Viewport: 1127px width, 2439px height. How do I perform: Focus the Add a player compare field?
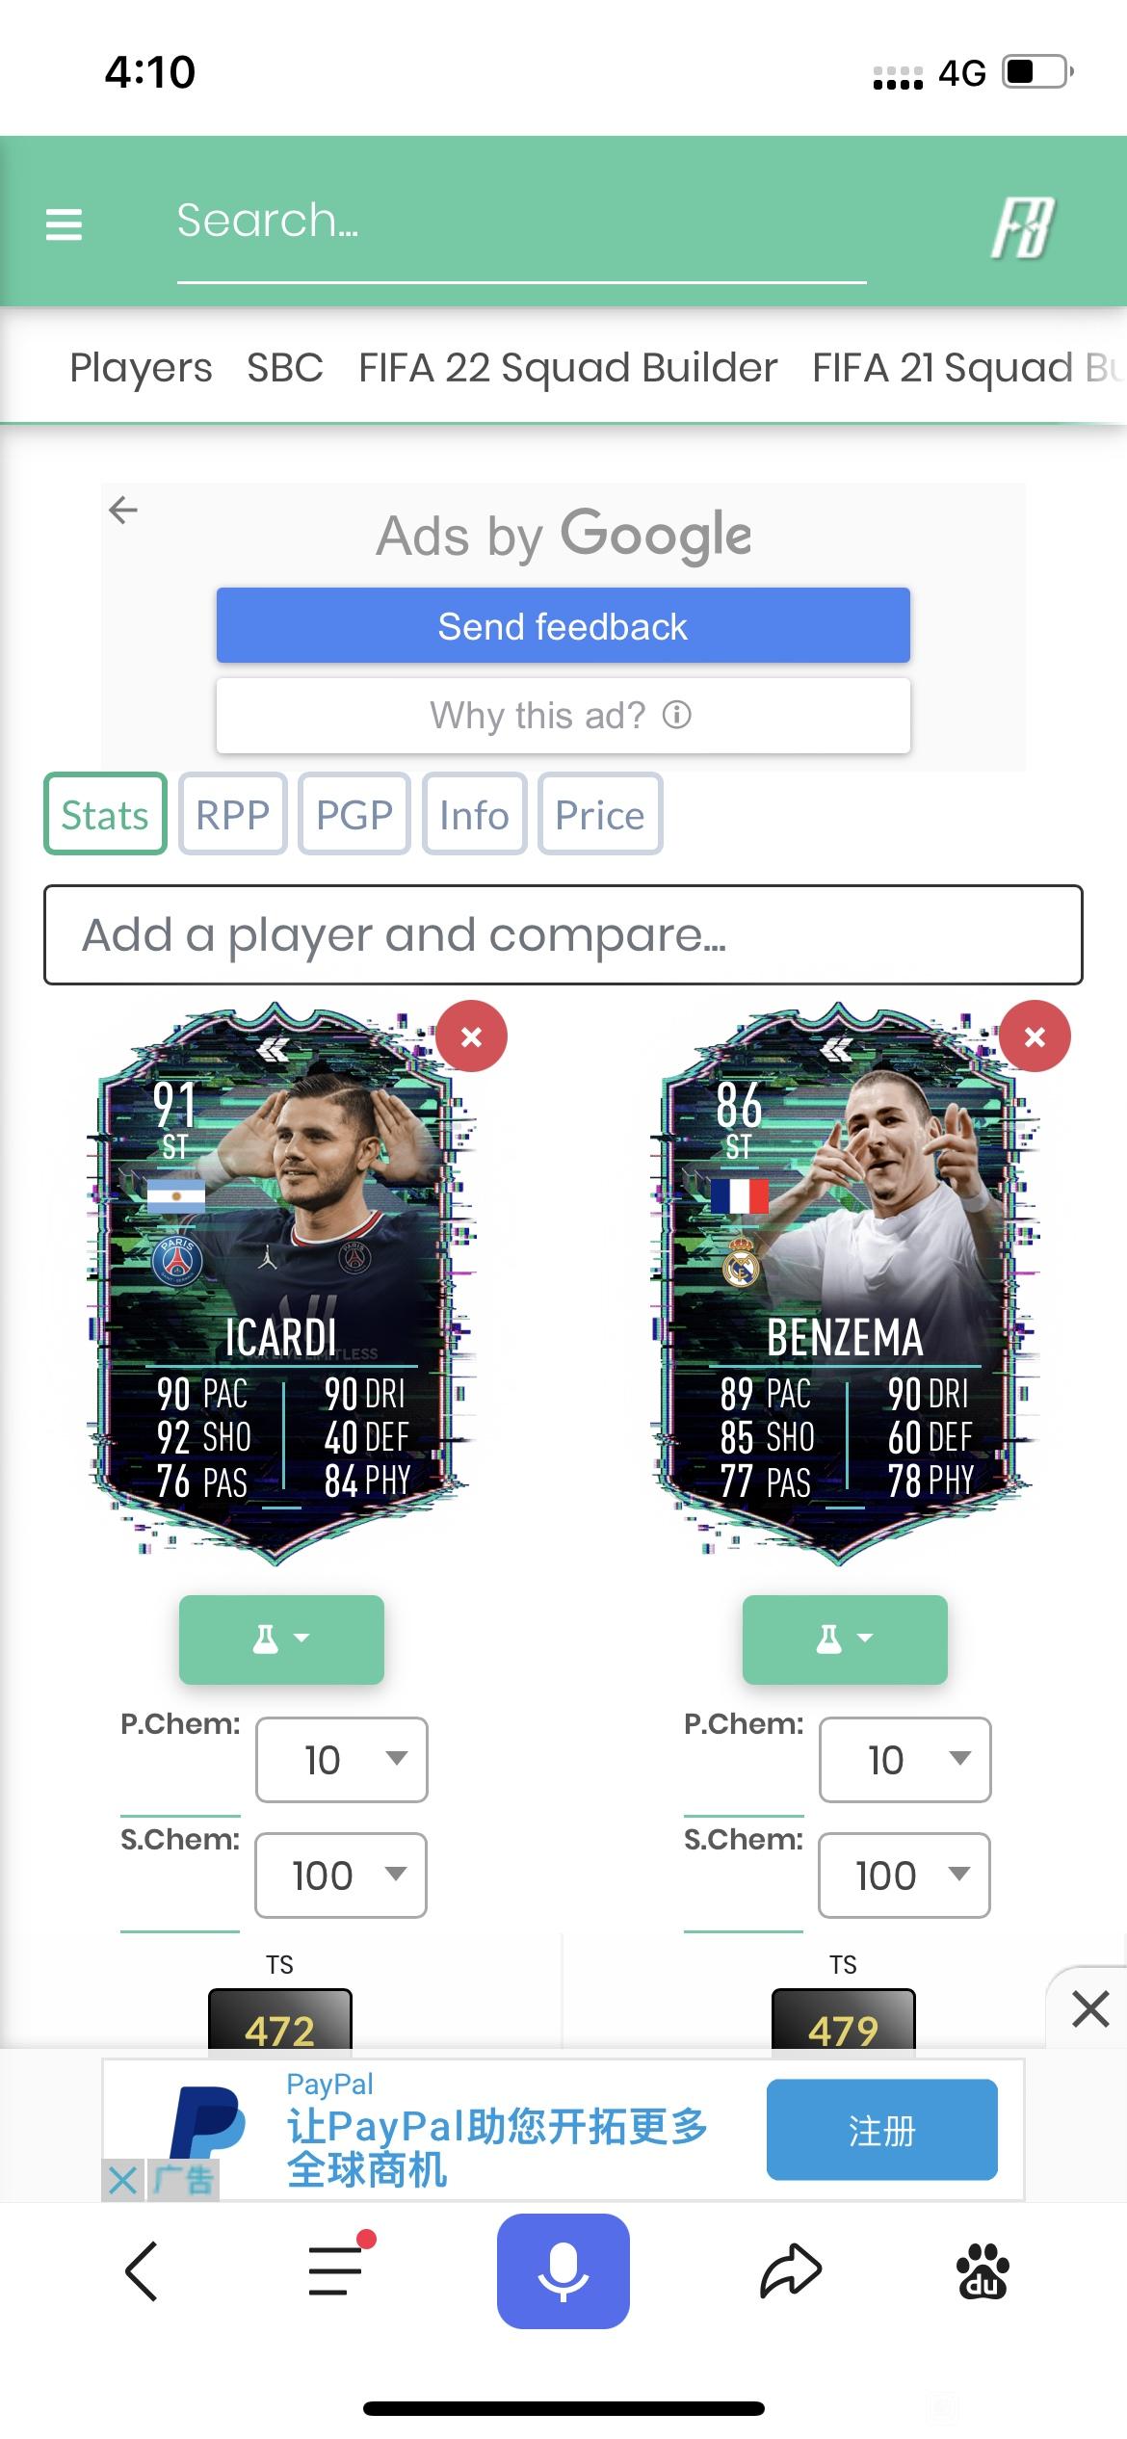563,935
